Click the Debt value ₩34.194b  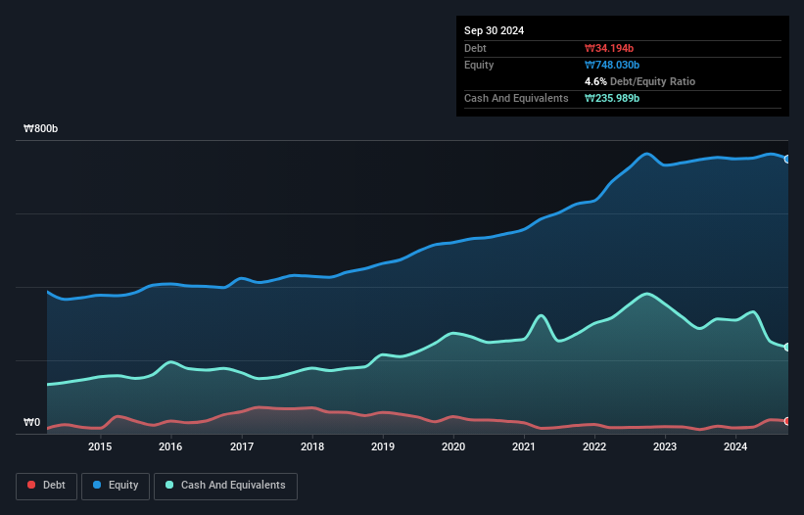(609, 48)
